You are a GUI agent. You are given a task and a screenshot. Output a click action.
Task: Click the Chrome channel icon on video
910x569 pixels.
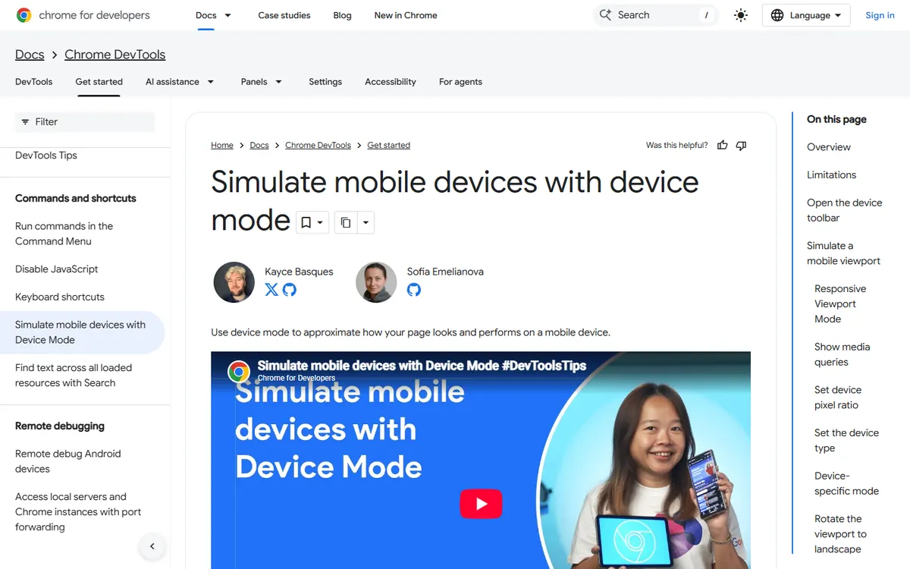(x=239, y=371)
